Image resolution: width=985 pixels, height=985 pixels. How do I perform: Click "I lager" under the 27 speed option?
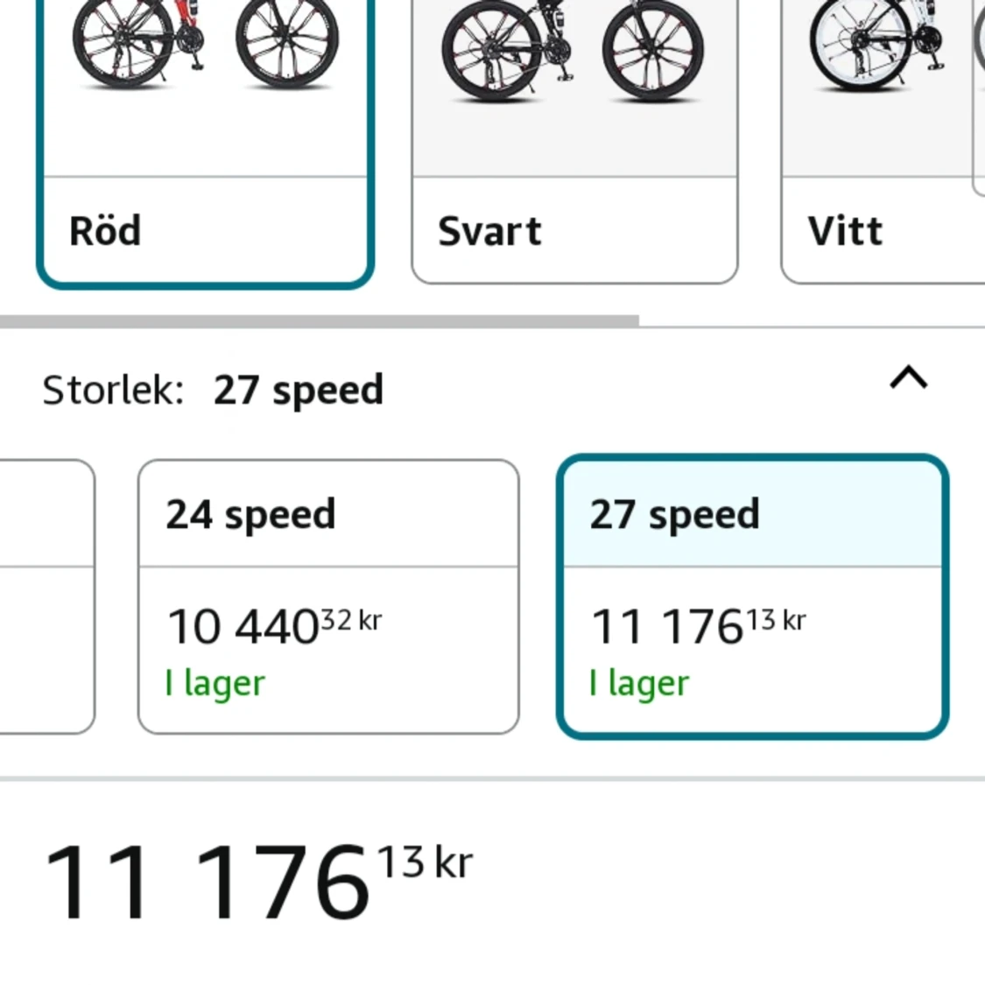point(639,683)
